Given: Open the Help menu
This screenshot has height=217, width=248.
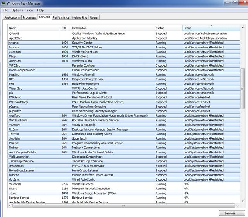Looking at the screenshot, I should [40, 10].
